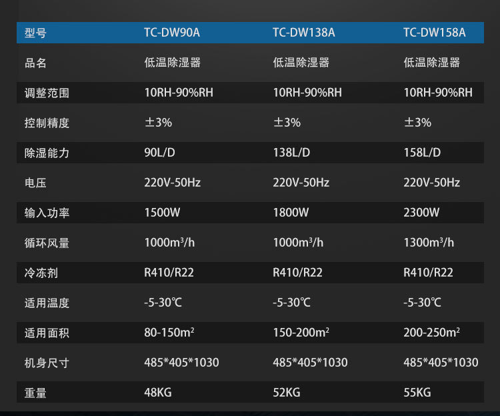Click 10RH-90%RH range for TC-DW138A

307,93
